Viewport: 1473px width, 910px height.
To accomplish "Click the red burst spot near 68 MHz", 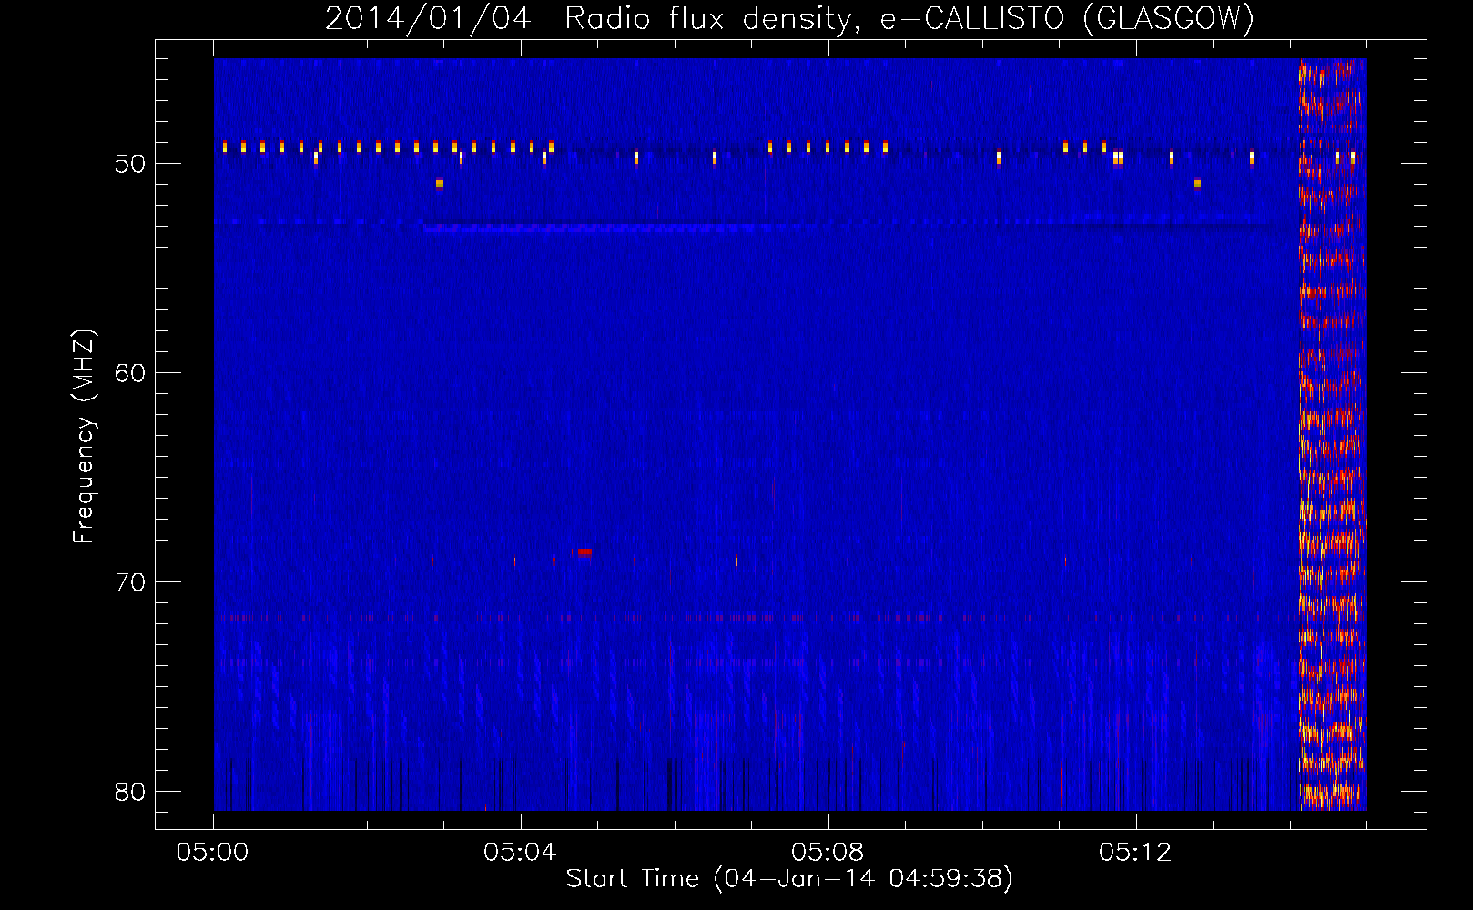I will (584, 552).
